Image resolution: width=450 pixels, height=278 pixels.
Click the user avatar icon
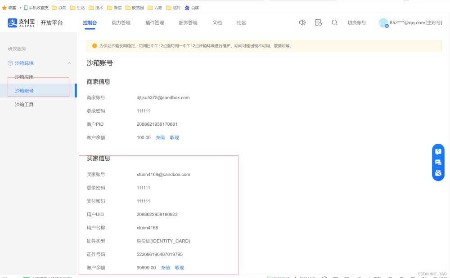click(383, 23)
